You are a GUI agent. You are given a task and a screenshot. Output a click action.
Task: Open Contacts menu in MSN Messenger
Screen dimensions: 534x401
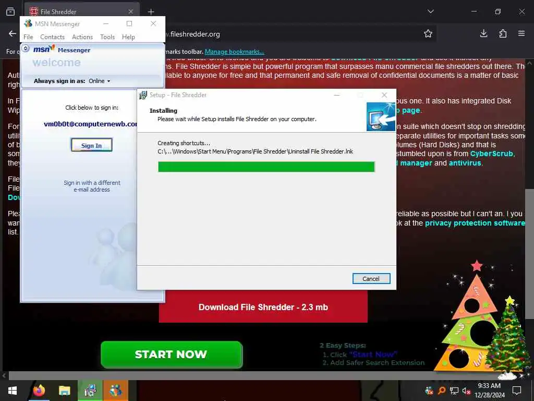click(53, 37)
